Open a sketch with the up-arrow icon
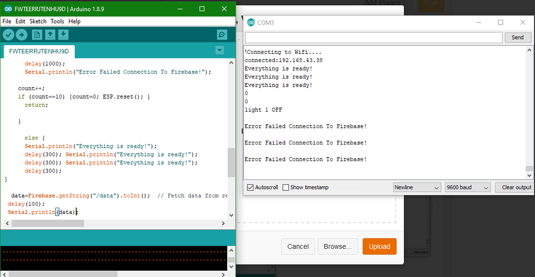This screenshot has height=277, width=535. (x=50, y=35)
